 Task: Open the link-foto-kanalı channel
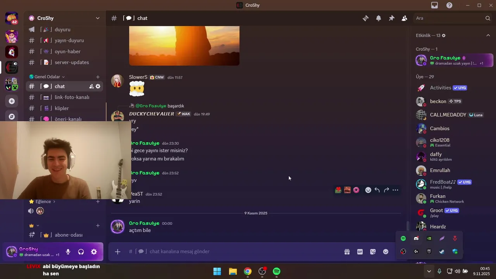coord(64,97)
